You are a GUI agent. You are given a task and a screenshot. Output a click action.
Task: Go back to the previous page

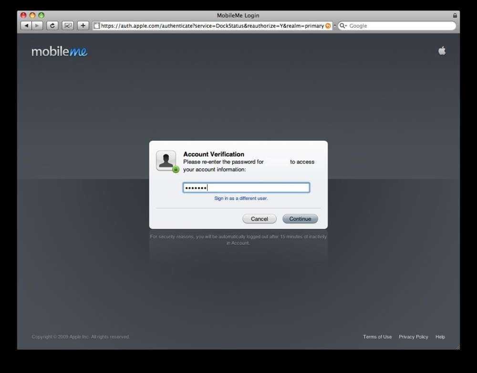[26, 26]
